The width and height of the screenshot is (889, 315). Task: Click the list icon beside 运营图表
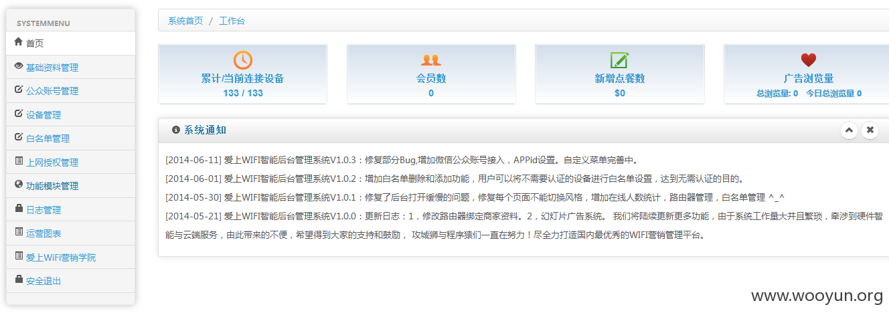pos(19,232)
